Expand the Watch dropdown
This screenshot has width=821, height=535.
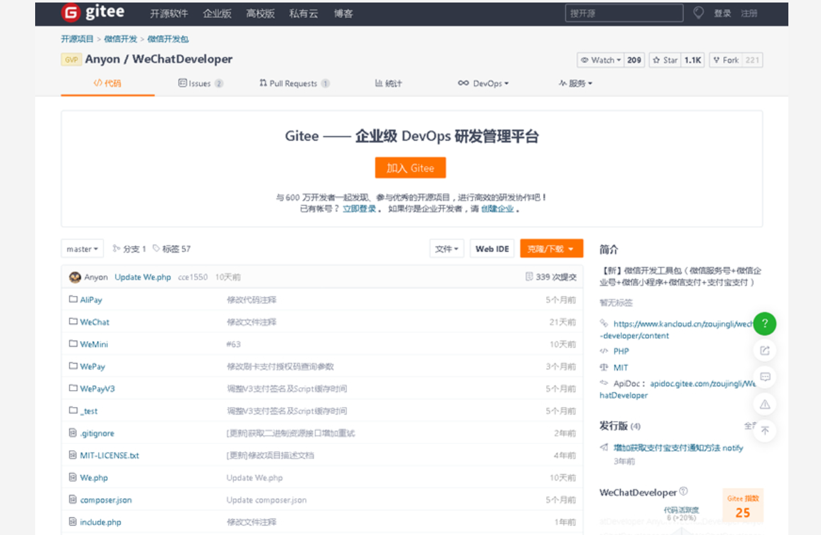601,60
